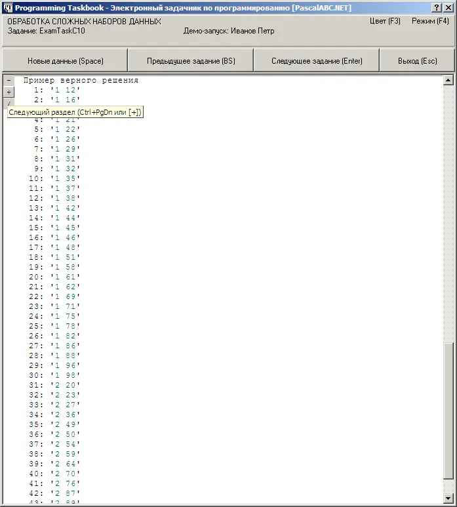Change color via Цвет (F3)
This screenshot has width=457, height=507.
[385, 21]
